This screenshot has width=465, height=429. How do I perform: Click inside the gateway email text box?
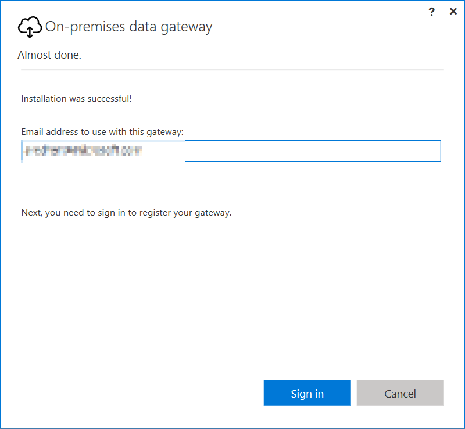[x=231, y=151]
